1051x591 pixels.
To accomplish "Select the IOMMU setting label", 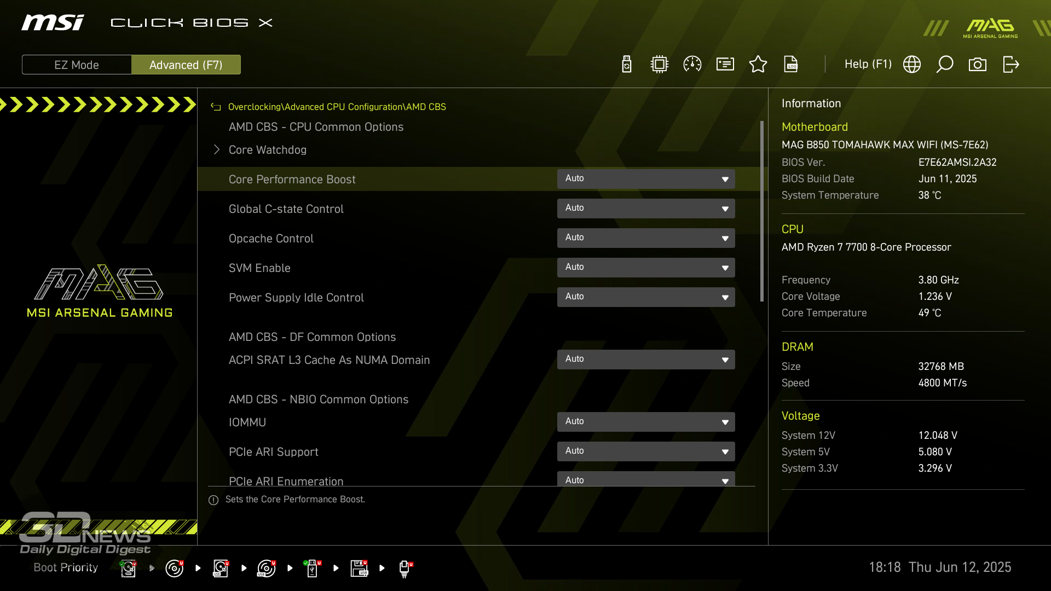I will [247, 422].
